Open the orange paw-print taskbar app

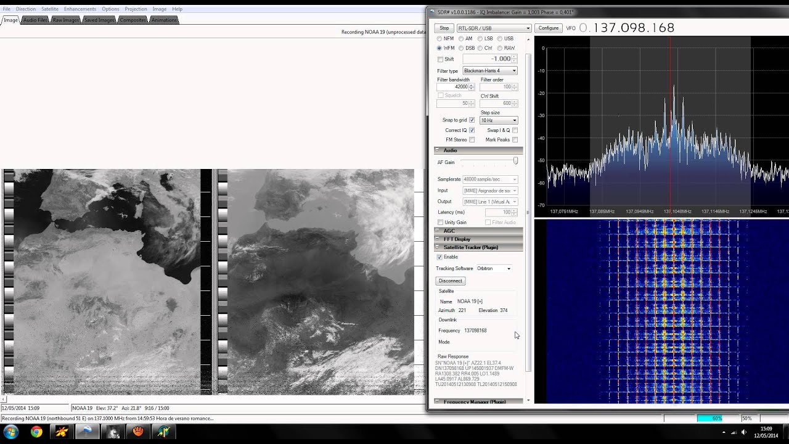tap(138, 432)
